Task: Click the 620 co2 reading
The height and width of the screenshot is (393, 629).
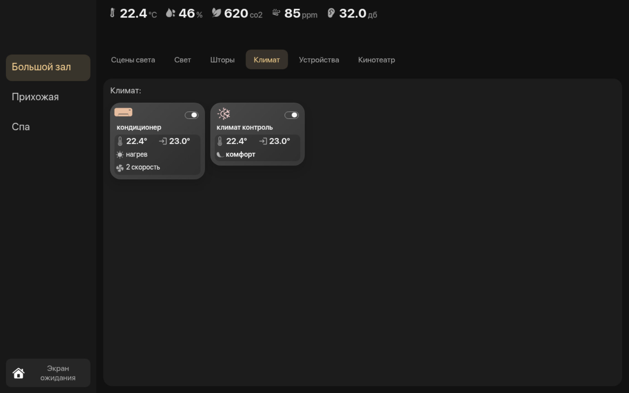Action: point(243,13)
